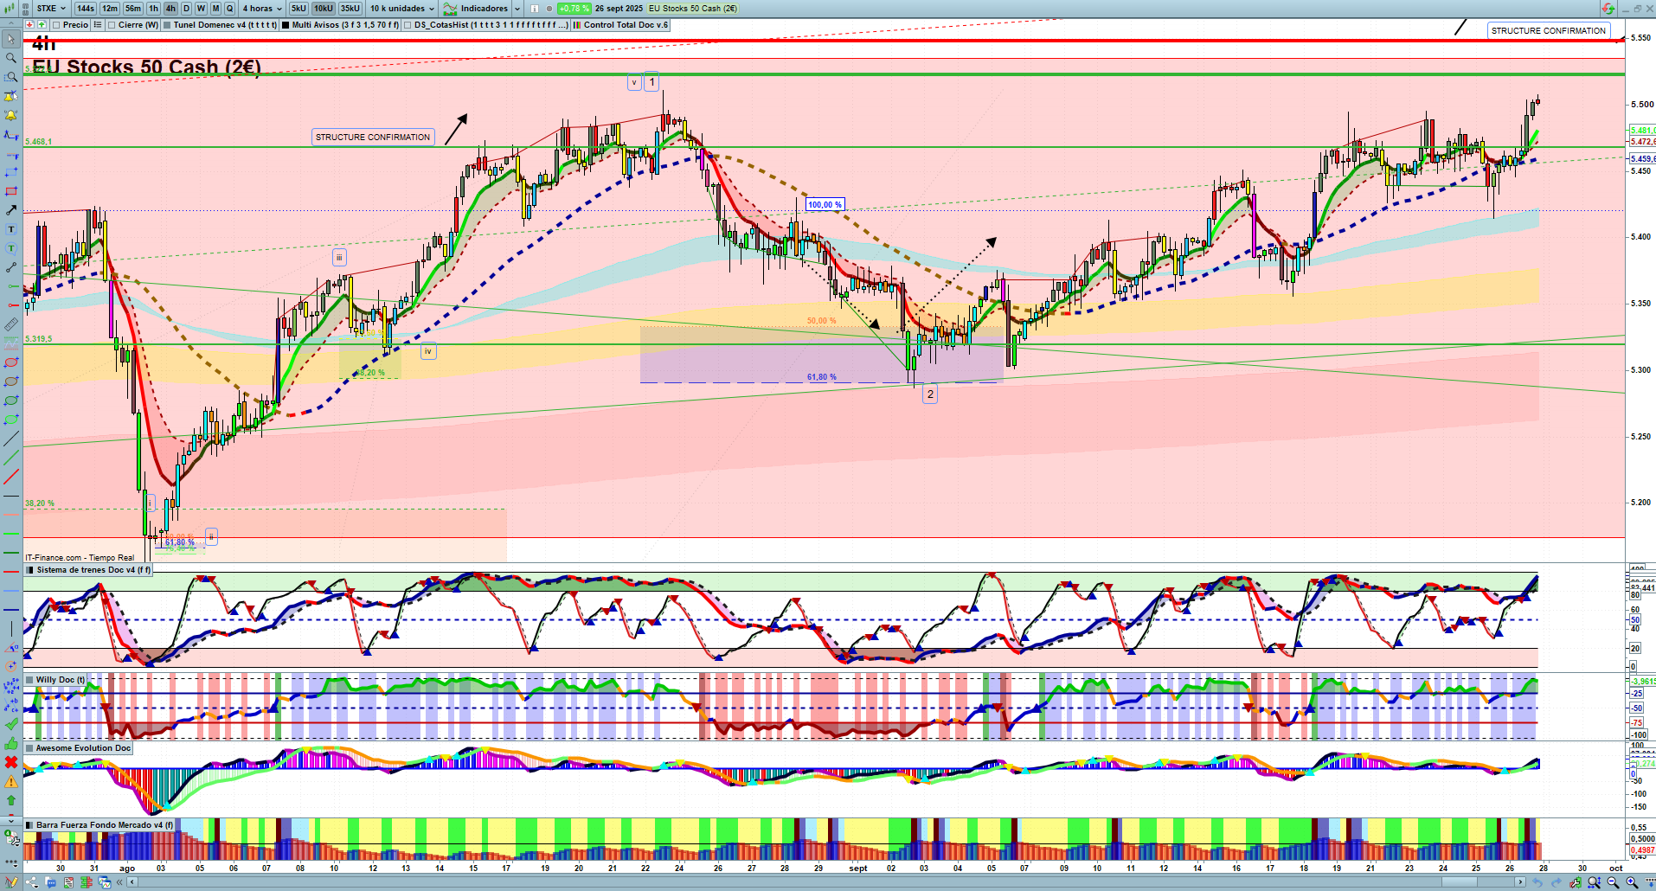Pick the red rectangle drawing tool
This screenshot has height=891, width=1656.
pos(11,191)
